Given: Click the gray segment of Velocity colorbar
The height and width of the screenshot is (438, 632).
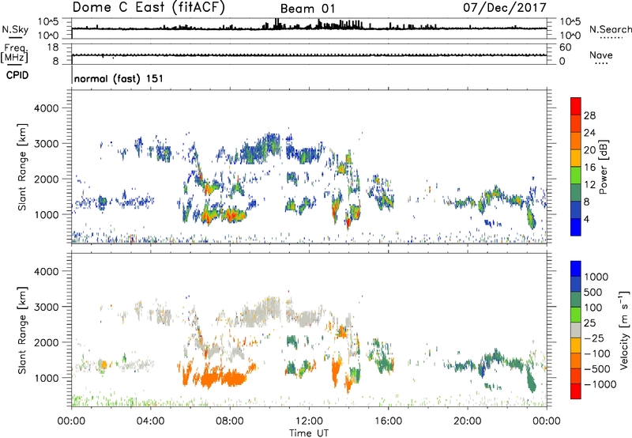Looking at the screenshot, I should 576,330.
